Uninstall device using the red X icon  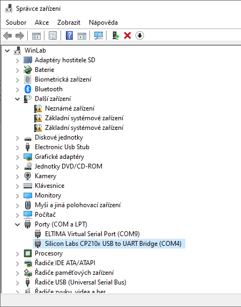127,35
